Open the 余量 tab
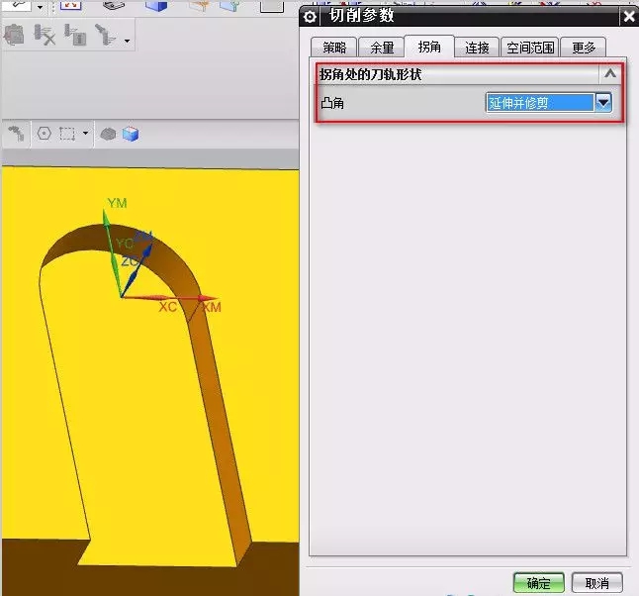This screenshot has width=639, height=596. click(x=382, y=48)
